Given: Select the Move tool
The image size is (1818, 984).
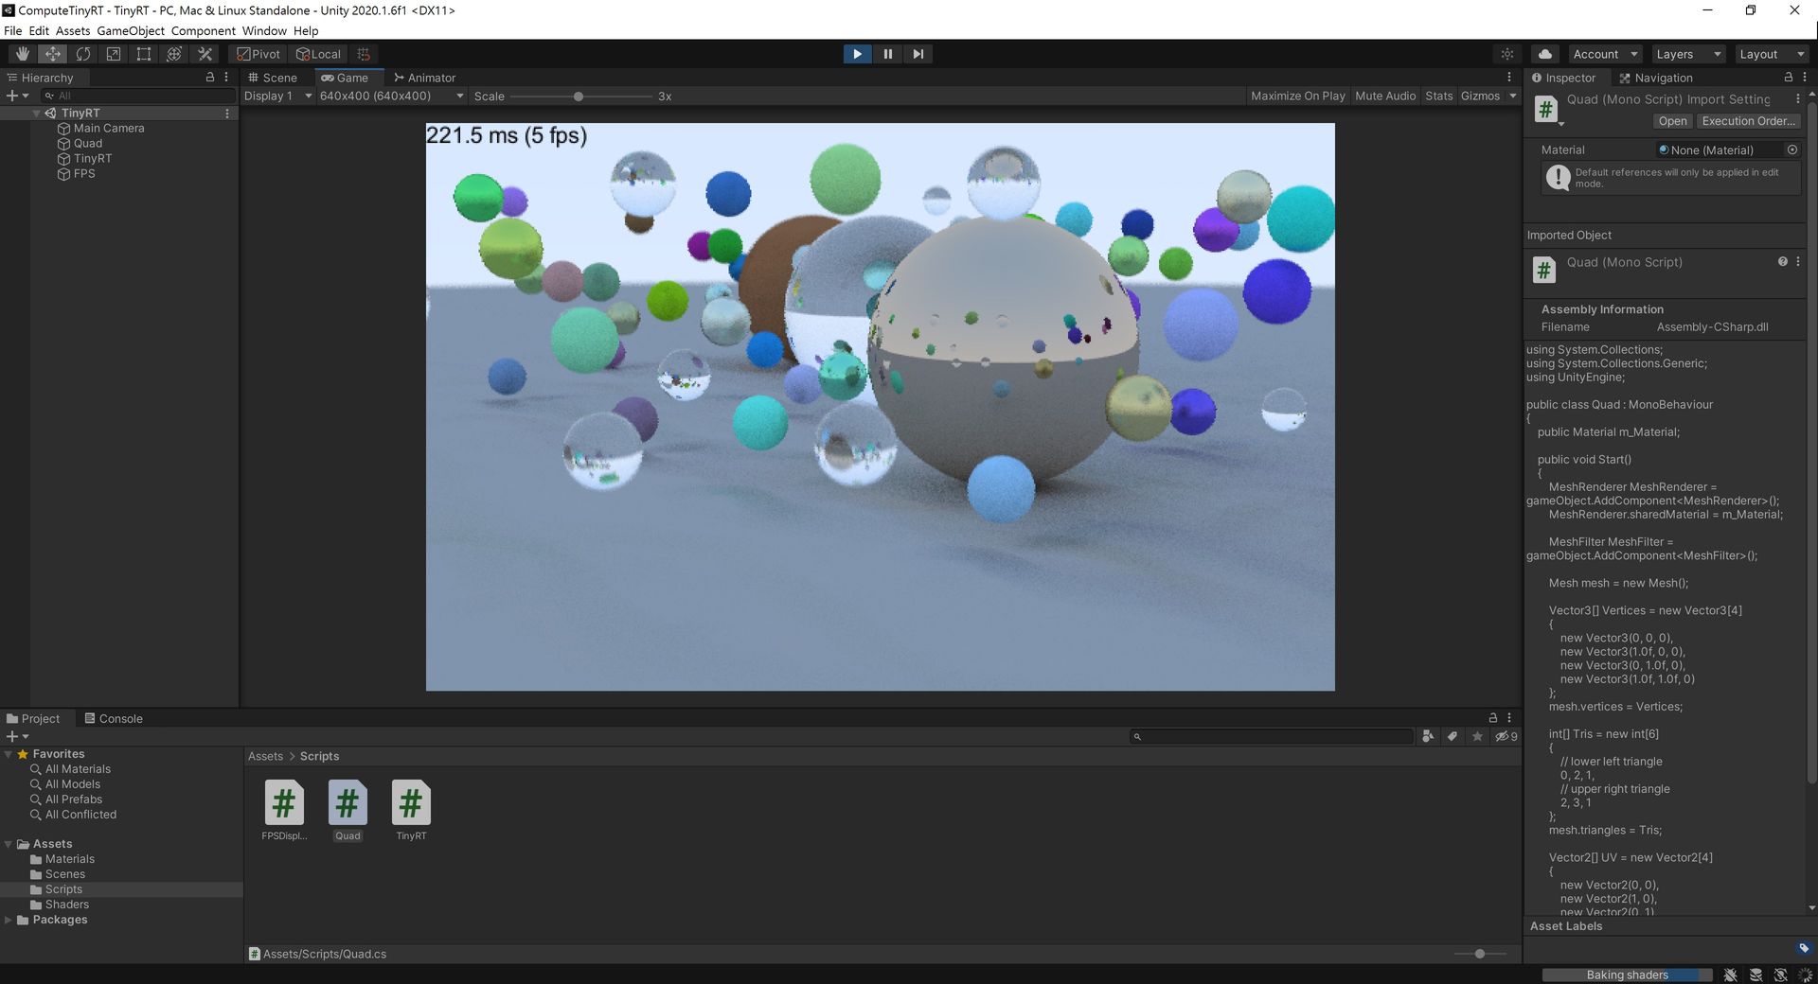Looking at the screenshot, I should 53,54.
